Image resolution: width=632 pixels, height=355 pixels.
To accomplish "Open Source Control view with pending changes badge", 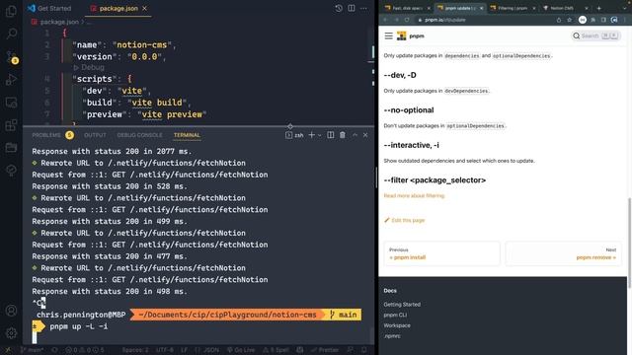I will 11,57.
